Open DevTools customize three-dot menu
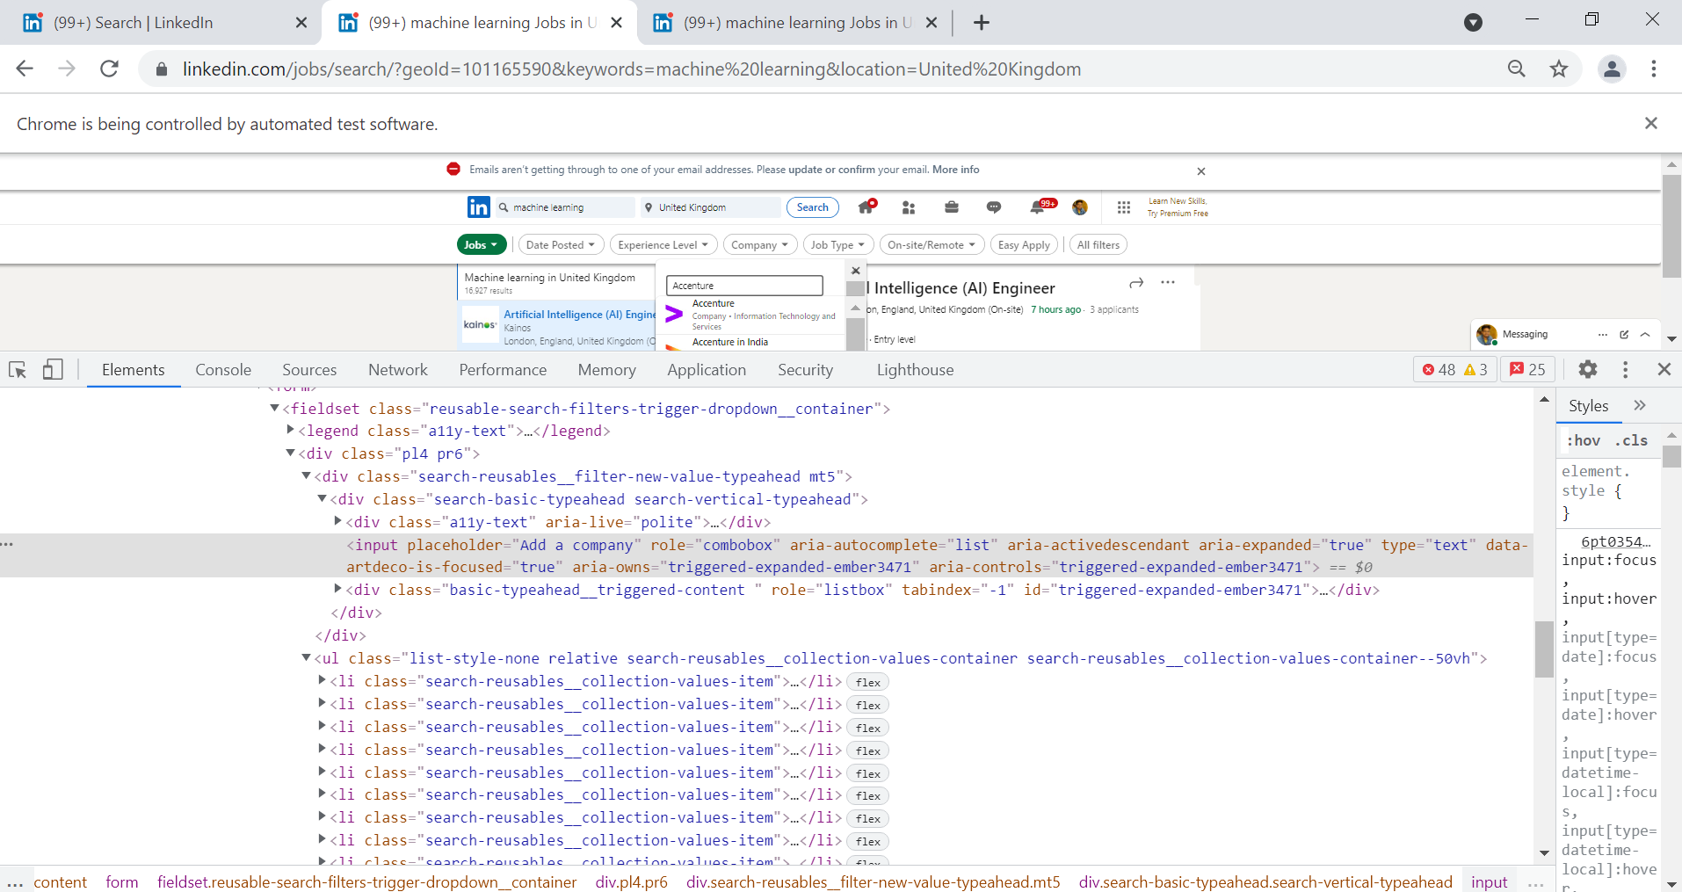Viewport: 1682px width, 892px height. [1625, 370]
